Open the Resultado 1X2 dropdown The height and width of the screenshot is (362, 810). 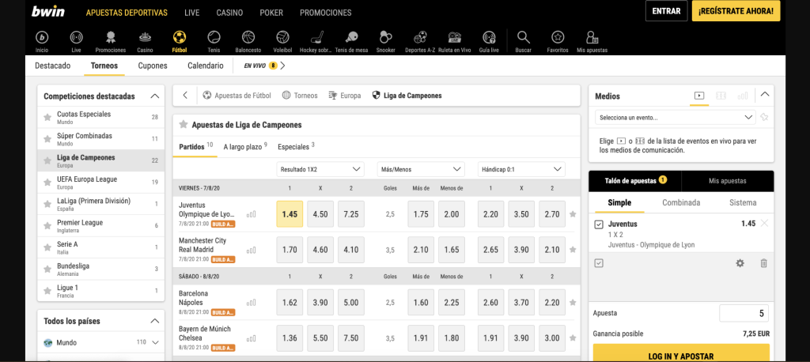click(320, 169)
